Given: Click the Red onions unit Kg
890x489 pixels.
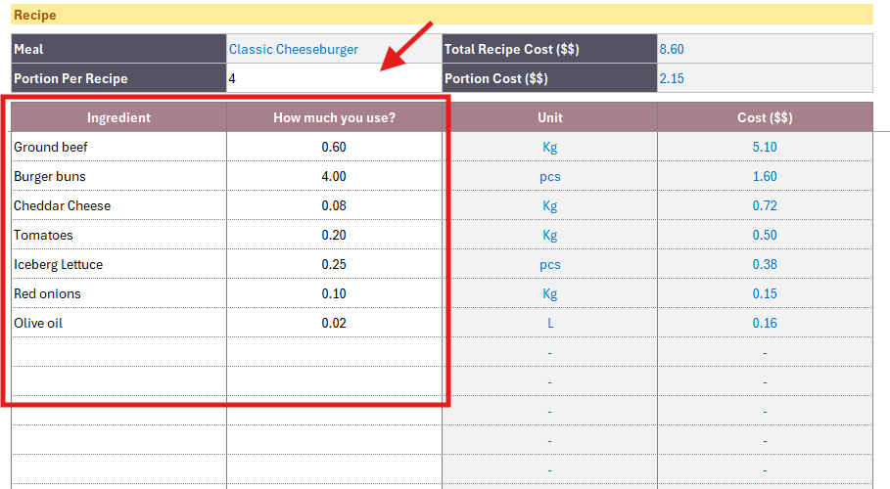Looking at the screenshot, I should click(550, 293).
